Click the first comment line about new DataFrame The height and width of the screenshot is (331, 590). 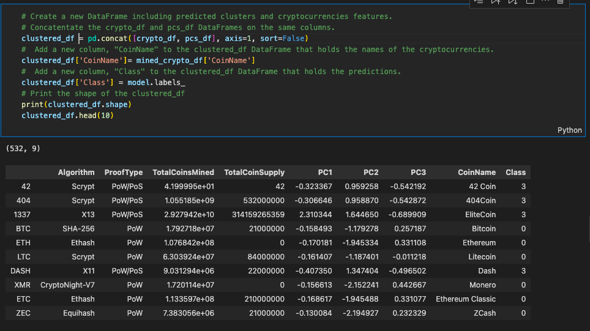tap(207, 17)
